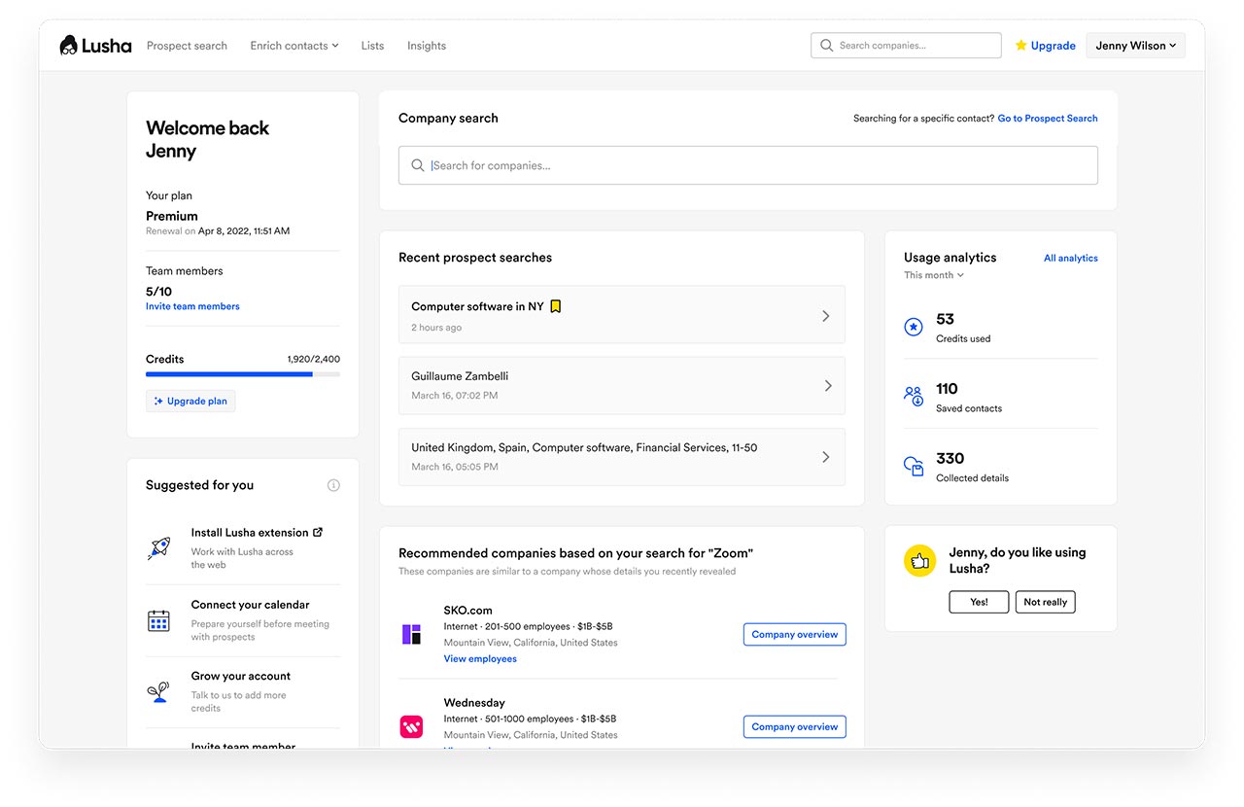Click the rocket icon for Lusha extension
The height and width of the screenshot is (807, 1244).
pyautogui.click(x=158, y=546)
